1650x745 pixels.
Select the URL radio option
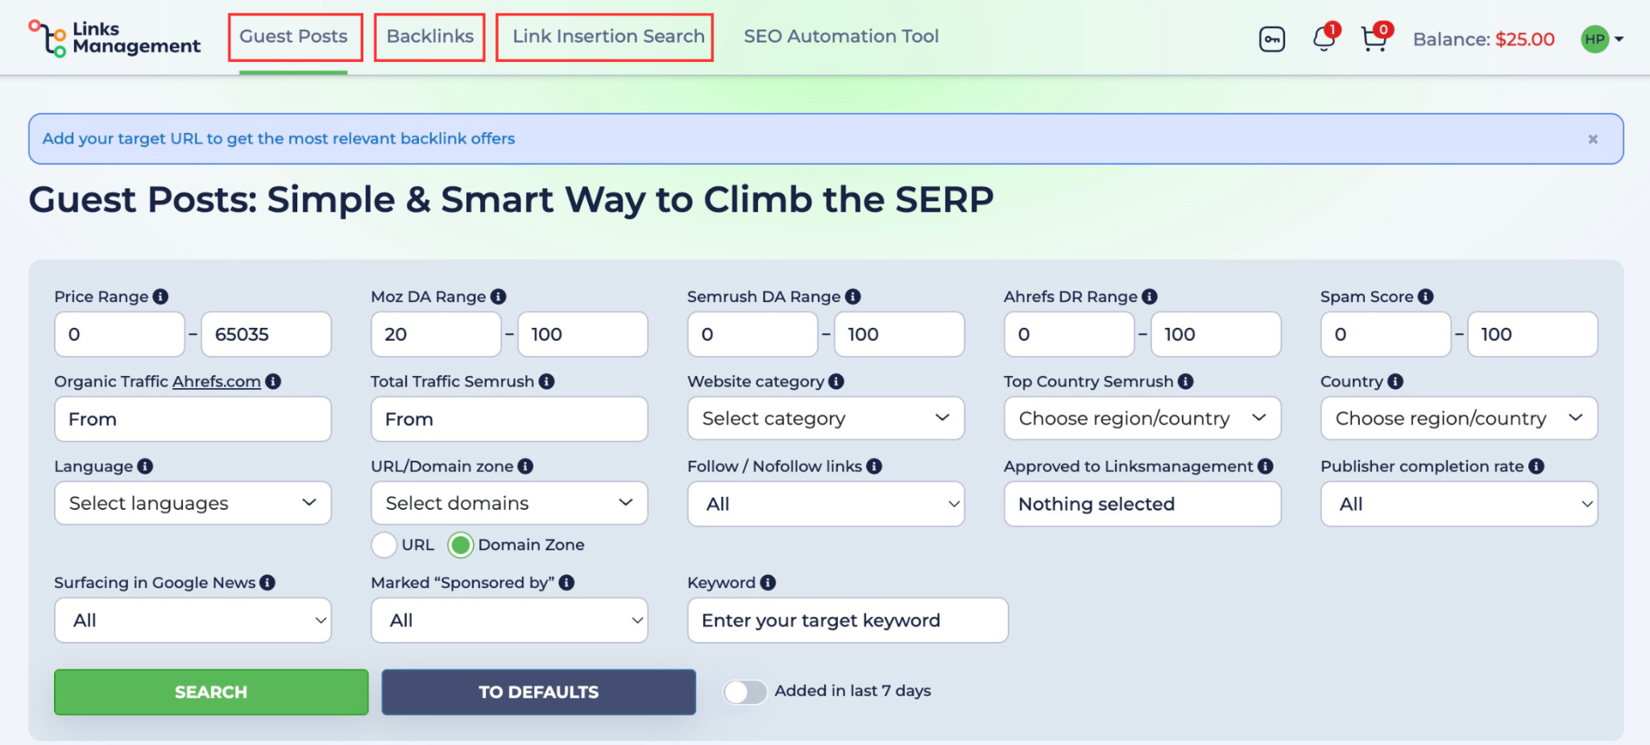pyautogui.click(x=384, y=545)
